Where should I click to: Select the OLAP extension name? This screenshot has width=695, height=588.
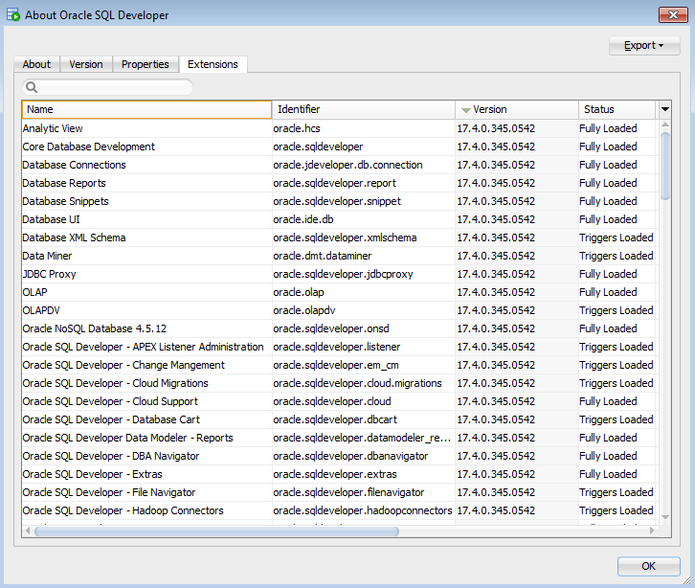35,292
